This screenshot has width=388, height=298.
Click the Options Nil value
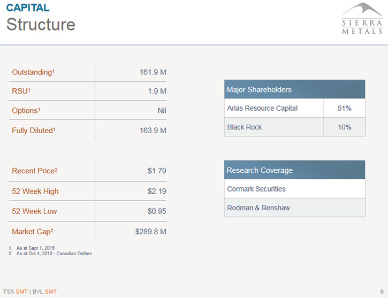[x=162, y=110]
